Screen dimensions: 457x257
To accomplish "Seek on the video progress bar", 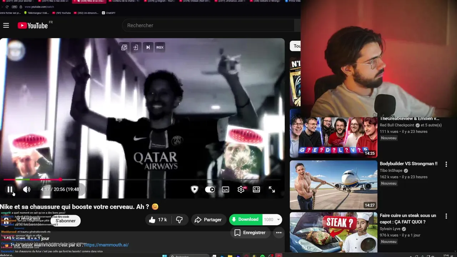I will click(142, 180).
